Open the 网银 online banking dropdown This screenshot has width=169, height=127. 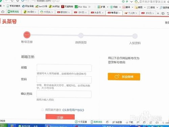[x=115, y=7]
